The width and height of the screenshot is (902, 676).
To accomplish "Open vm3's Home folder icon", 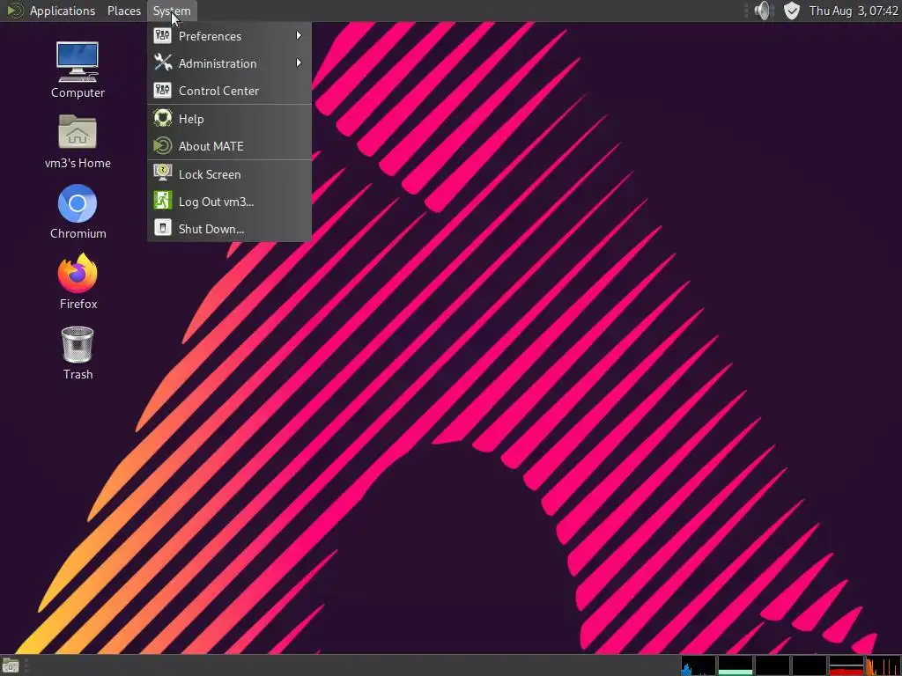I will coord(78,132).
